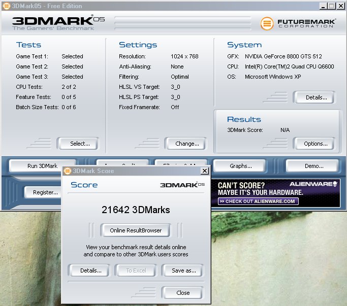Click the HLSL VS Target 3_0 value
This screenshot has height=306, width=347.
[175, 87]
